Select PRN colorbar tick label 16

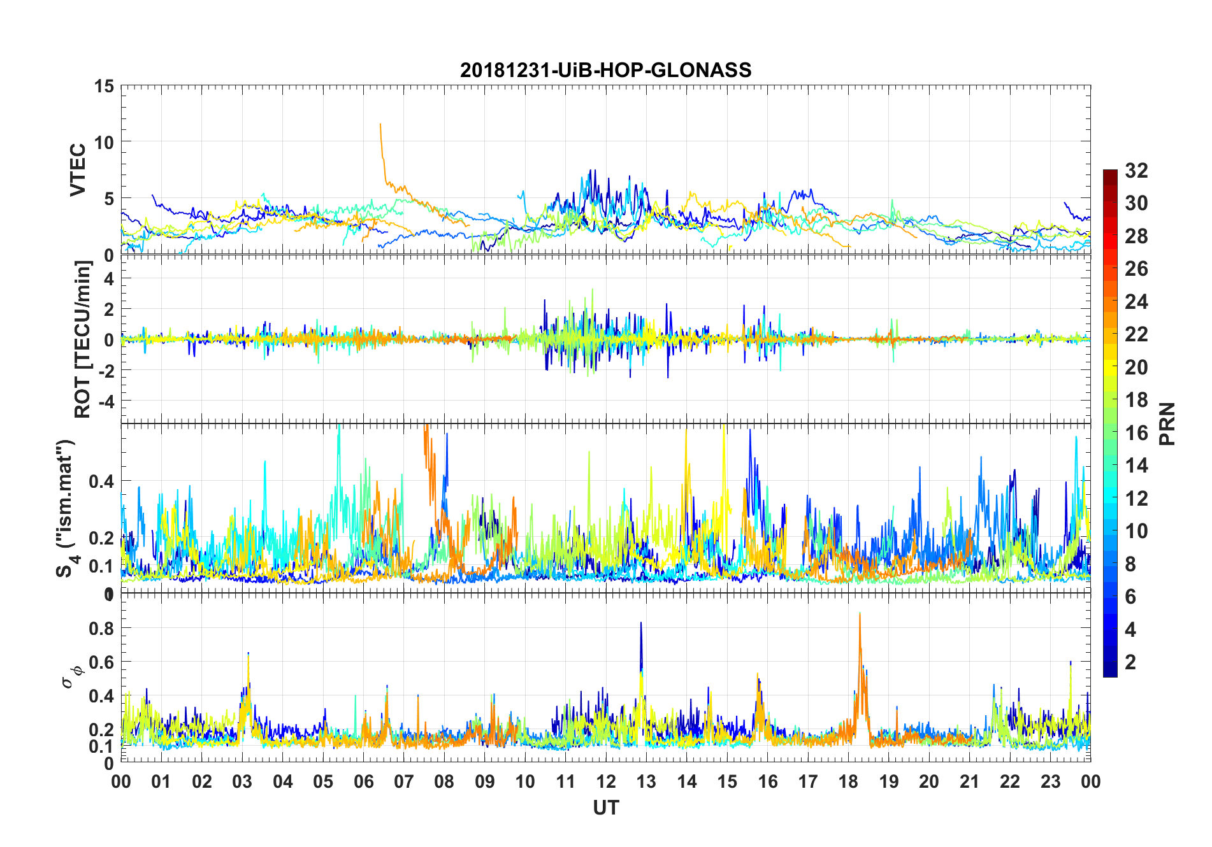[1137, 433]
